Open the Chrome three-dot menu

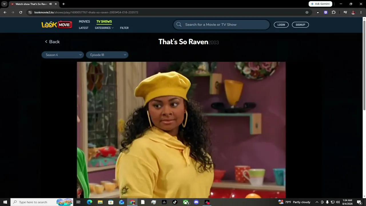pos(361,12)
